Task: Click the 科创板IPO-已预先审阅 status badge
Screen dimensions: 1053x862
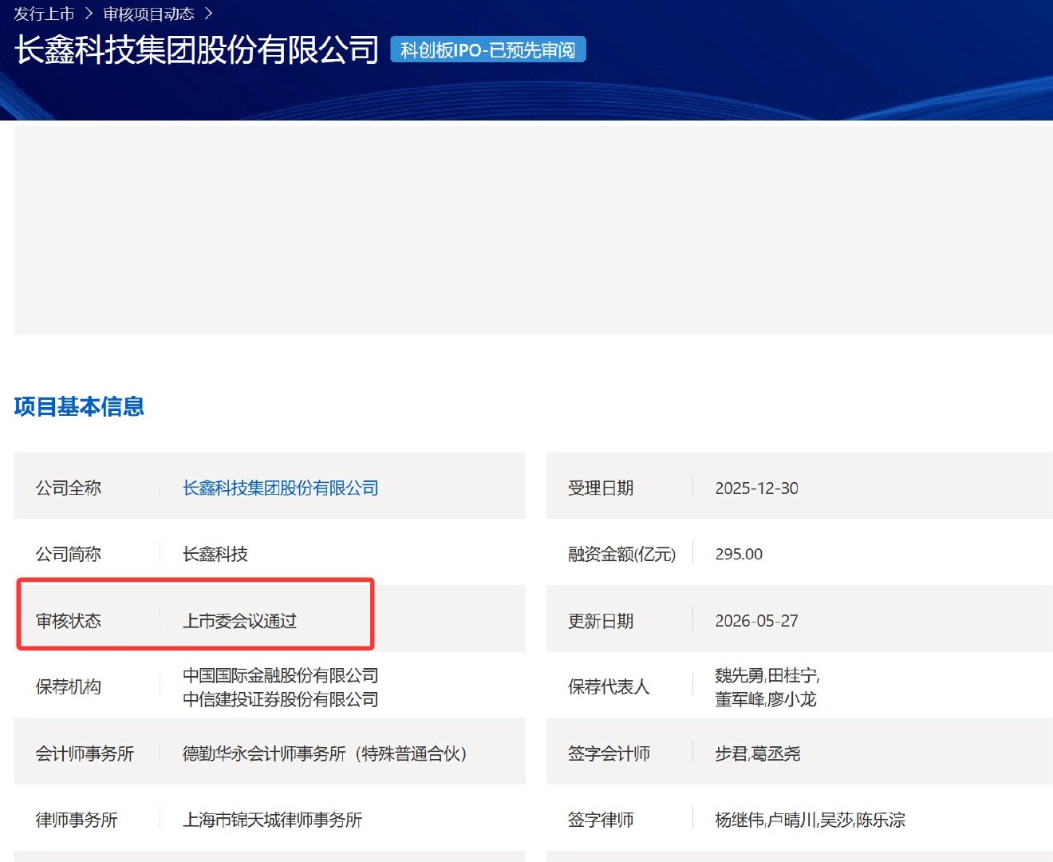Action: (488, 49)
